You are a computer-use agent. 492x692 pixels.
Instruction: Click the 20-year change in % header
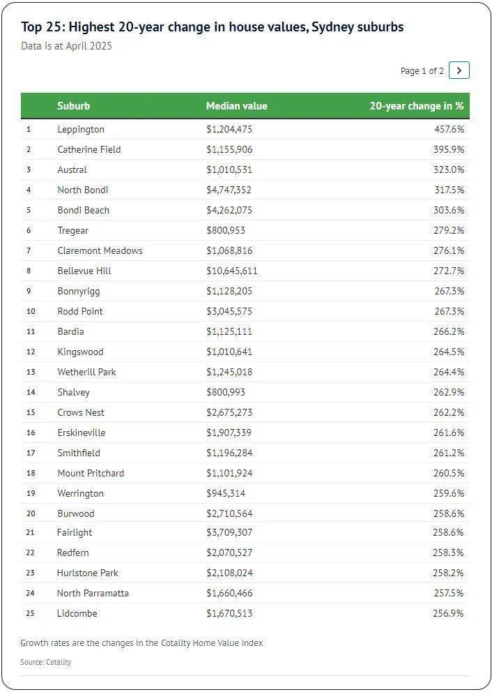click(x=416, y=106)
